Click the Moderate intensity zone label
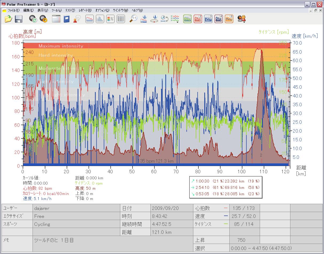This screenshot has width=324, height=254. tap(61, 68)
